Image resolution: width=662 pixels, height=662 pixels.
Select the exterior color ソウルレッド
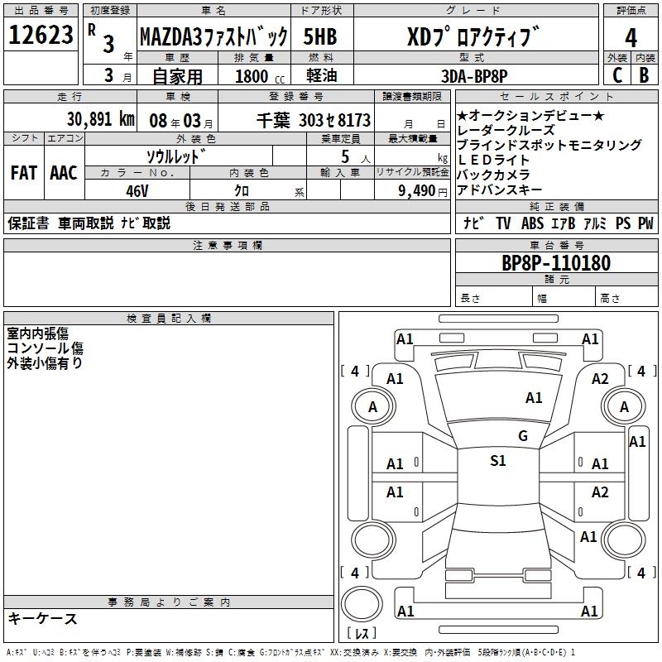coord(176,156)
